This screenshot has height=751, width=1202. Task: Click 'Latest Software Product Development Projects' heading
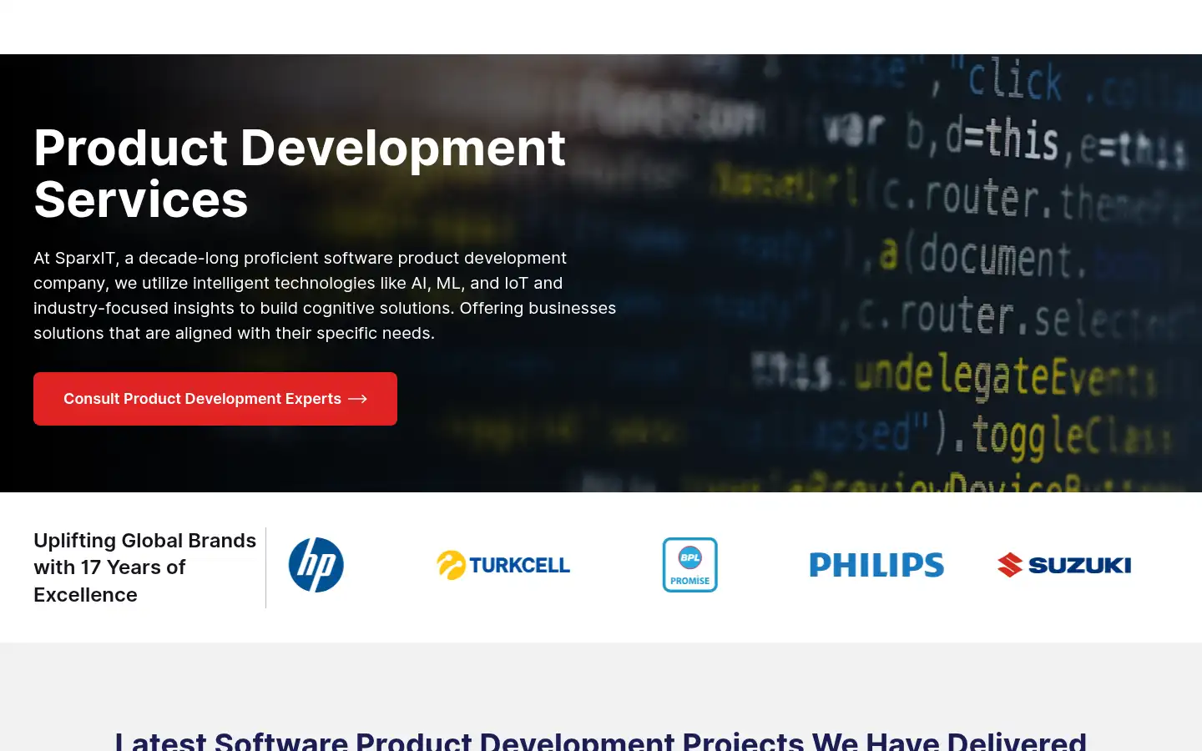pyautogui.click(x=601, y=740)
